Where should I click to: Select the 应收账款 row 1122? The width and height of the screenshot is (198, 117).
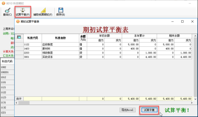(104, 45)
